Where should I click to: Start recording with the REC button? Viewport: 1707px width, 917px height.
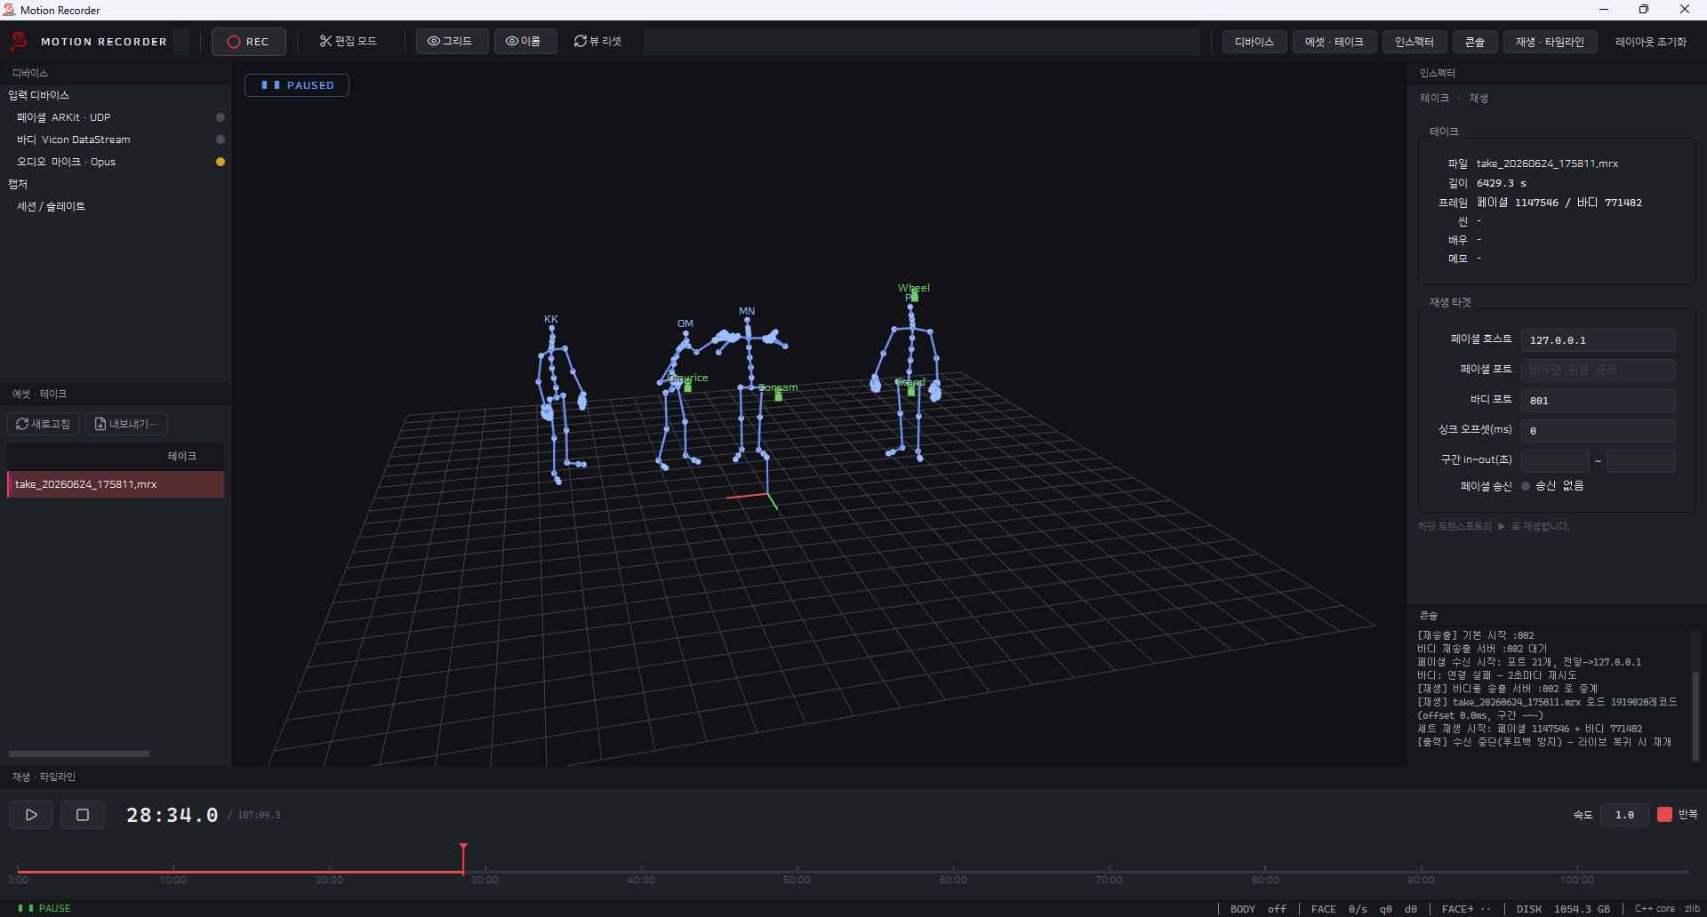click(x=248, y=42)
